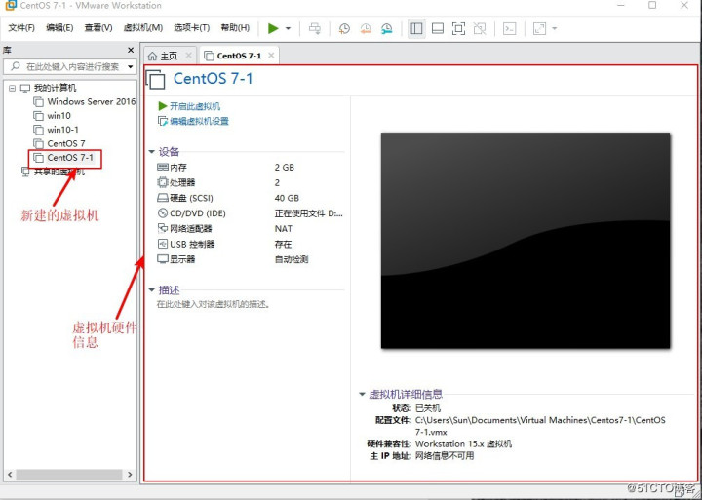The width and height of the screenshot is (702, 500).
Task: Open the 虚拟机(M) menu
Action: click(142, 27)
